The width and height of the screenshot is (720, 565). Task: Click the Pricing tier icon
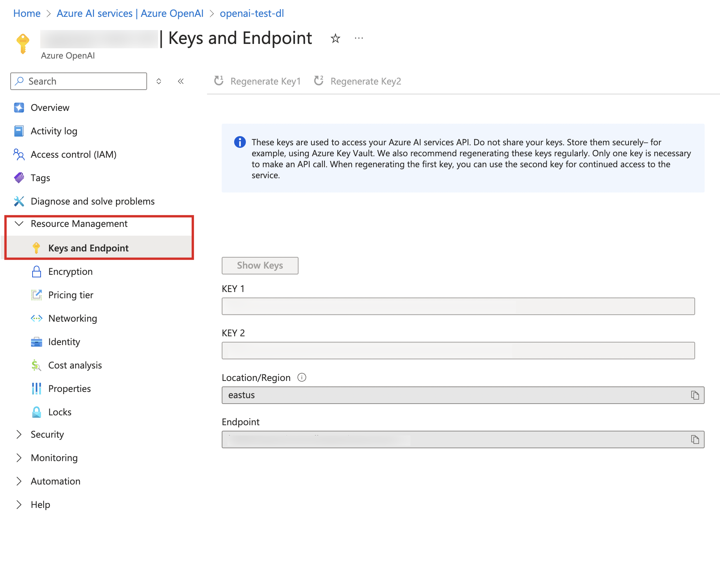[37, 295]
